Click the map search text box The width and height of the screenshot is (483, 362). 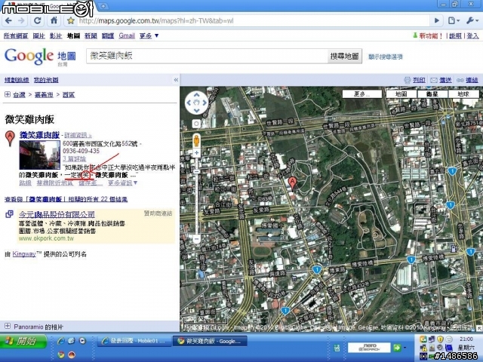tap(207, 56)
